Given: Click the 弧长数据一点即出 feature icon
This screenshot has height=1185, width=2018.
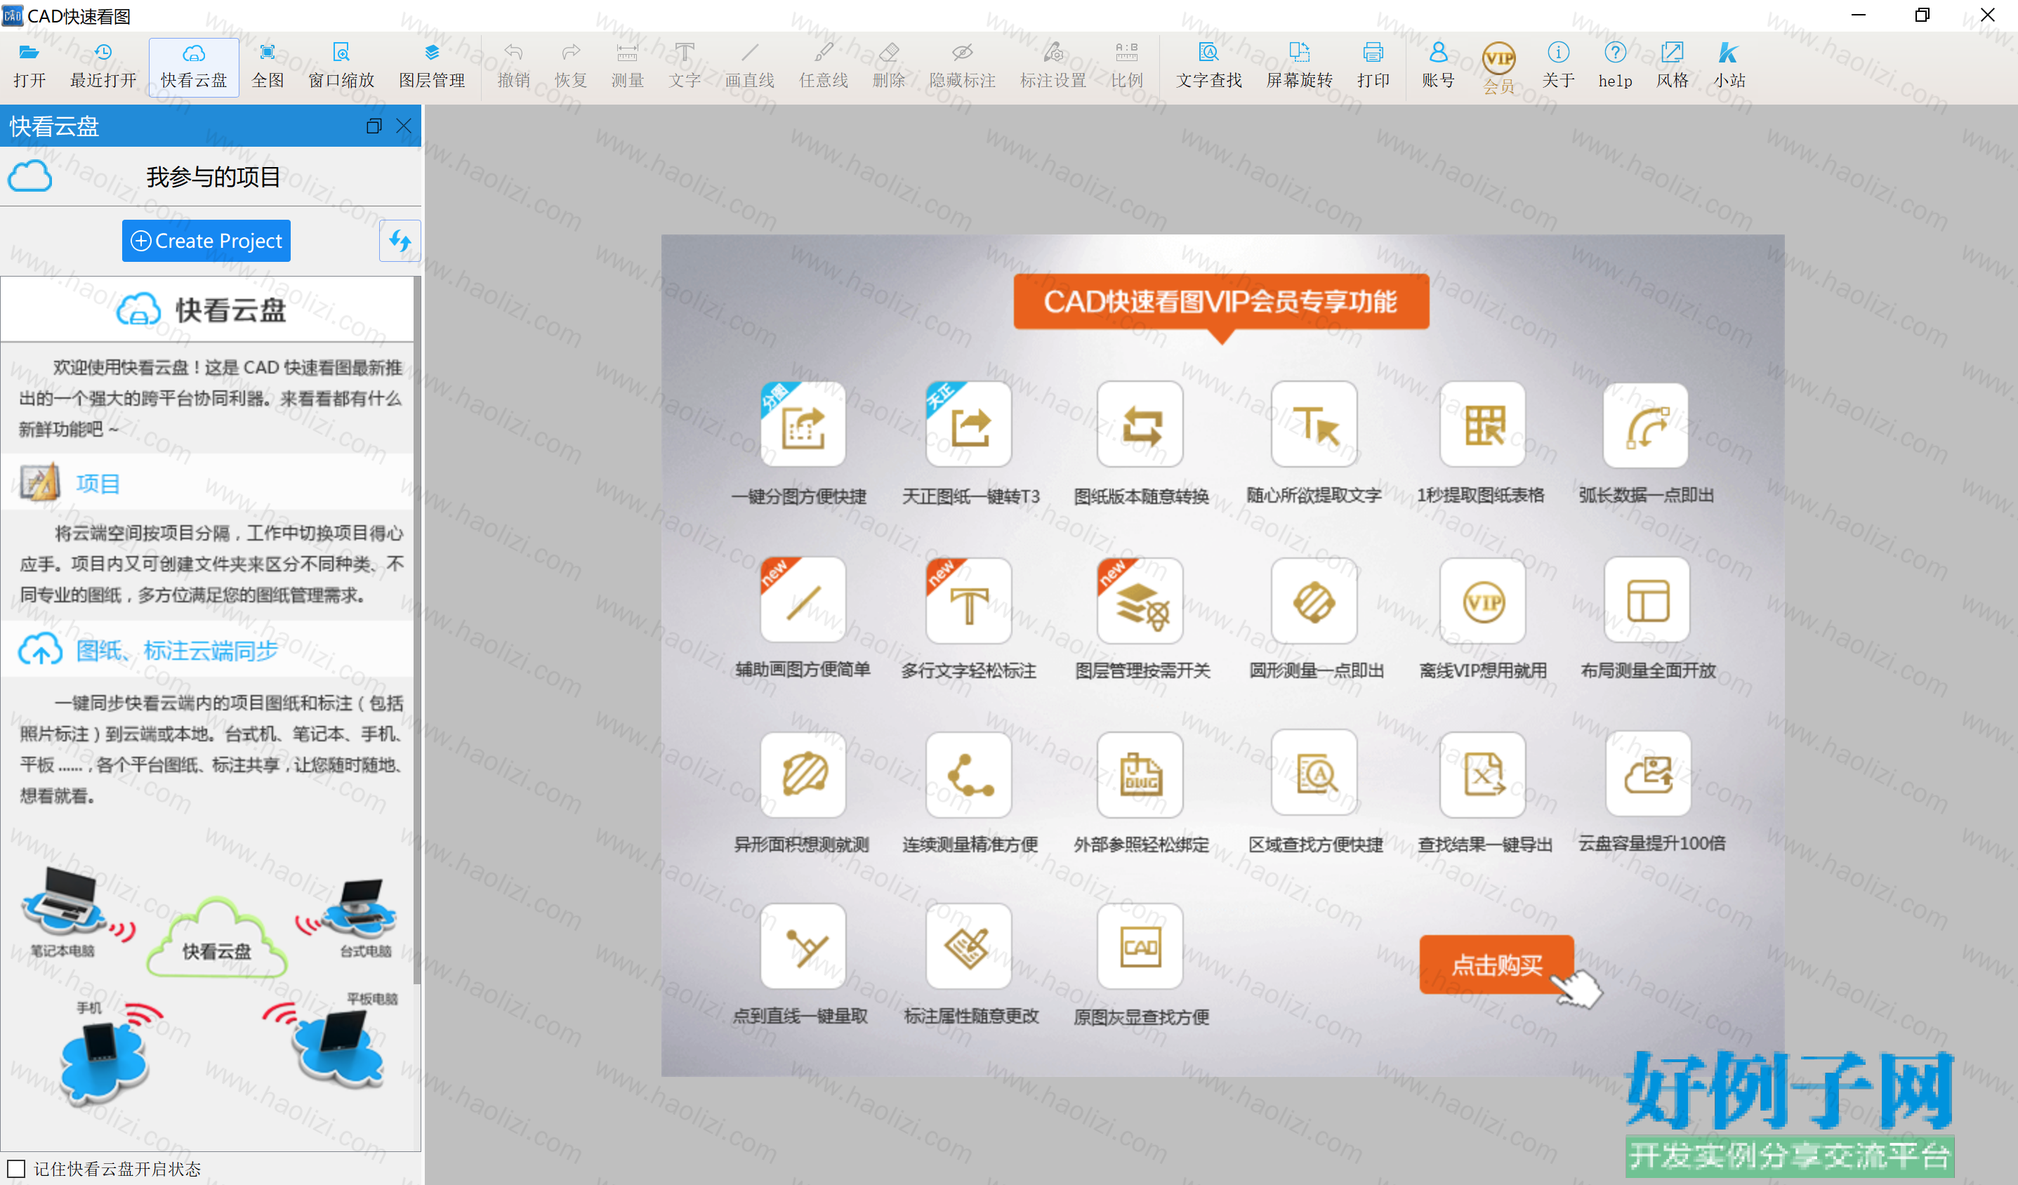Looking at the screenshot, I should coord(1646,424).
